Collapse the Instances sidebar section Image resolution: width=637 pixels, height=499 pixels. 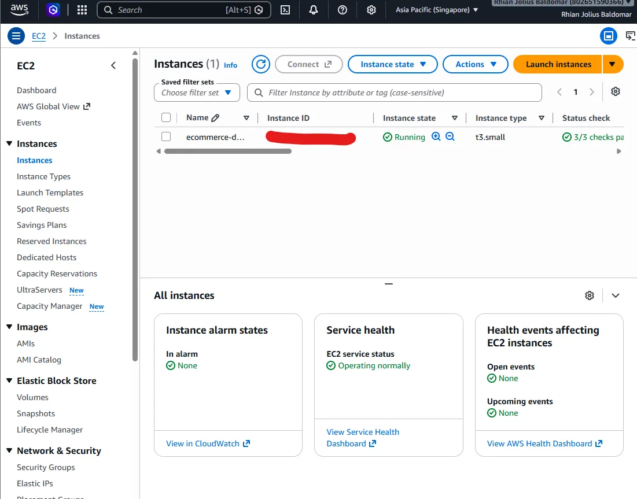click(x=9, y=143)
